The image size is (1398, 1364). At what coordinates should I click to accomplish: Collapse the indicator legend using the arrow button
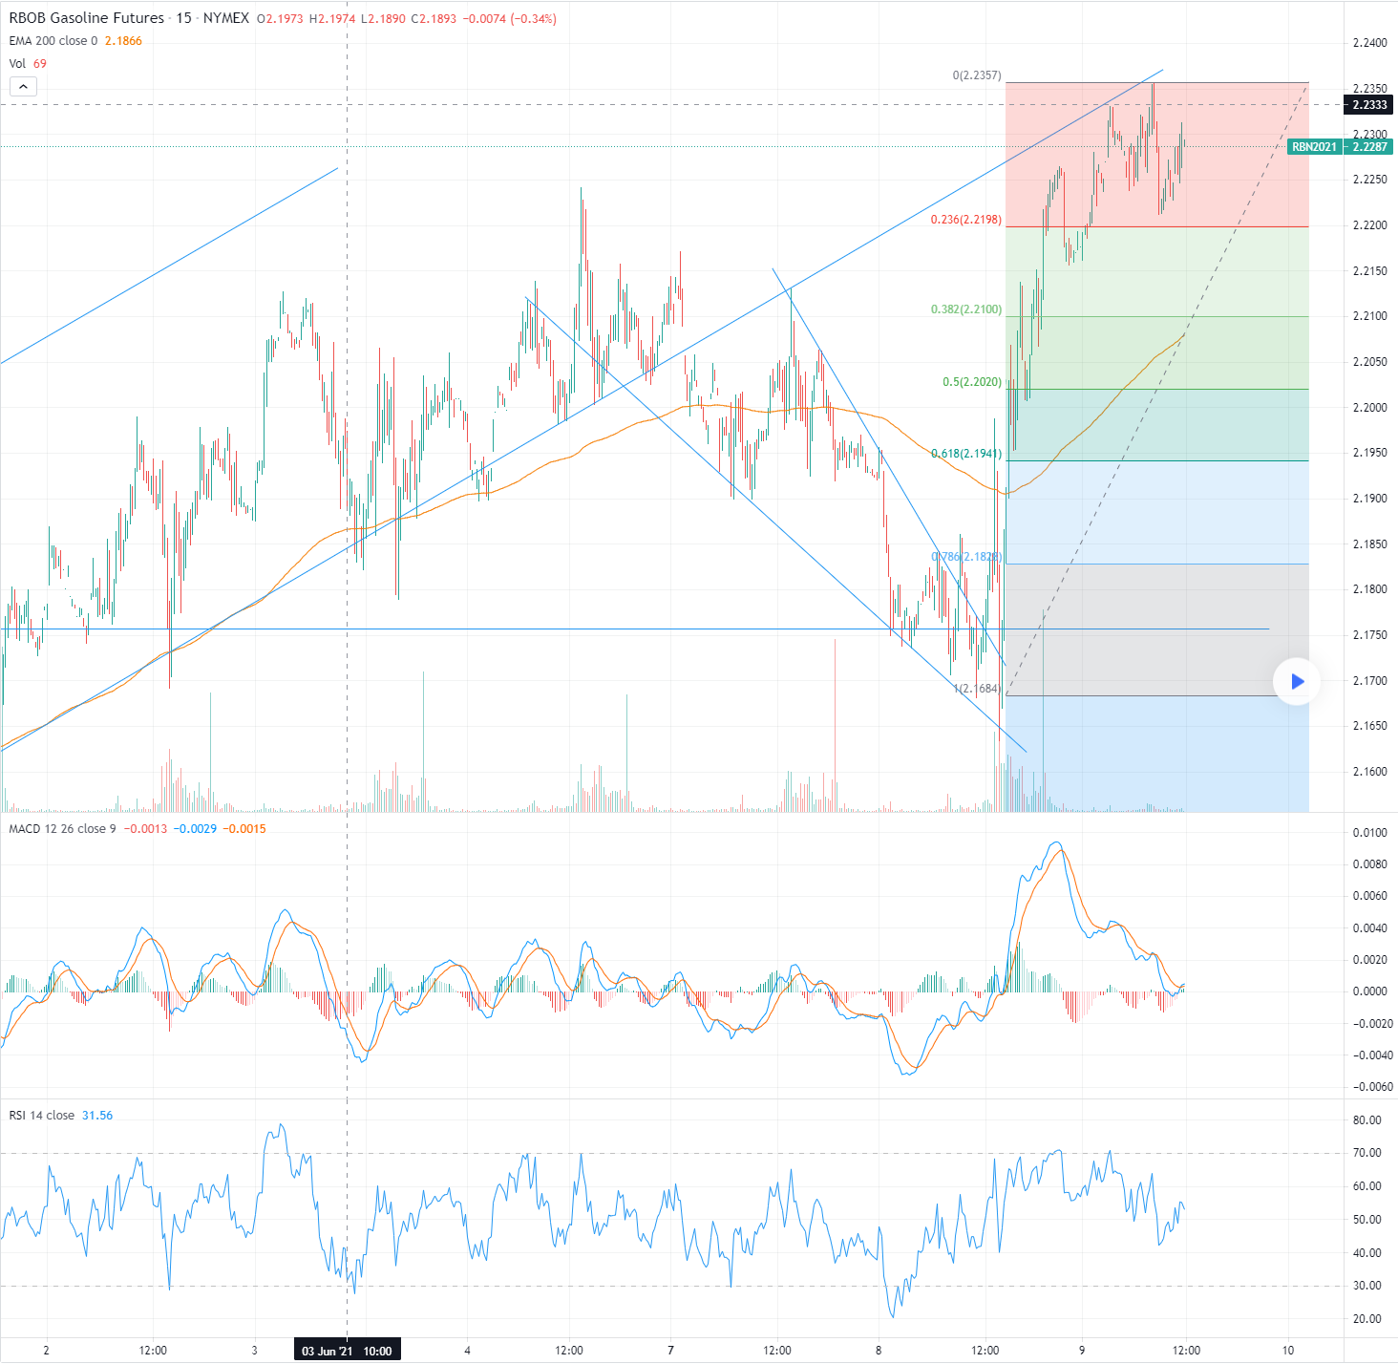click(x=23, y=87)
